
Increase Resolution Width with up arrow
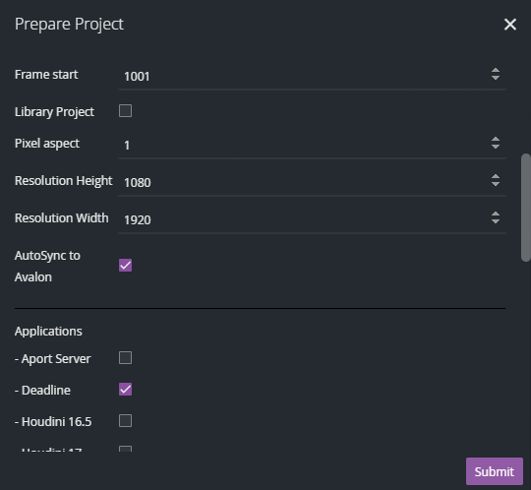tap(496, 214)
